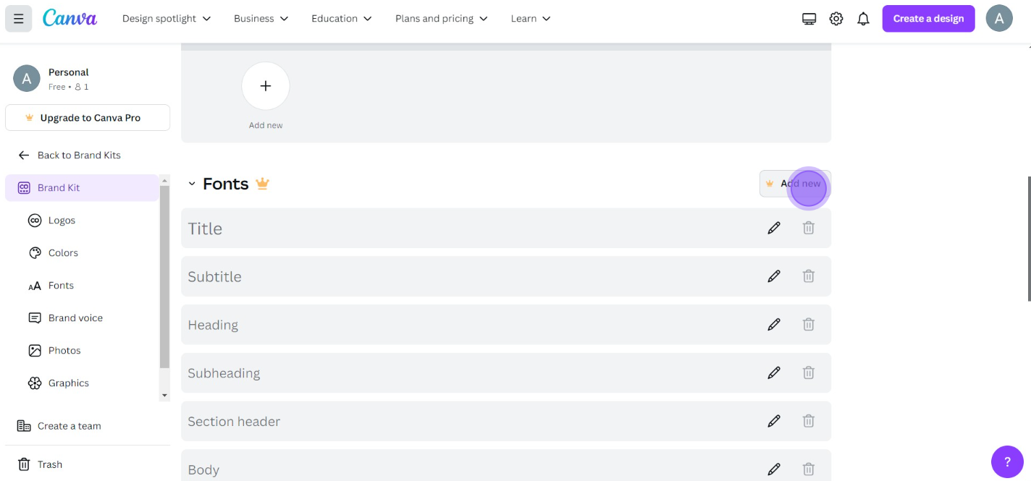Viewport: 1031px width, 481px height.
Task: Select the Heading font row text
Action: click(213, 325)
